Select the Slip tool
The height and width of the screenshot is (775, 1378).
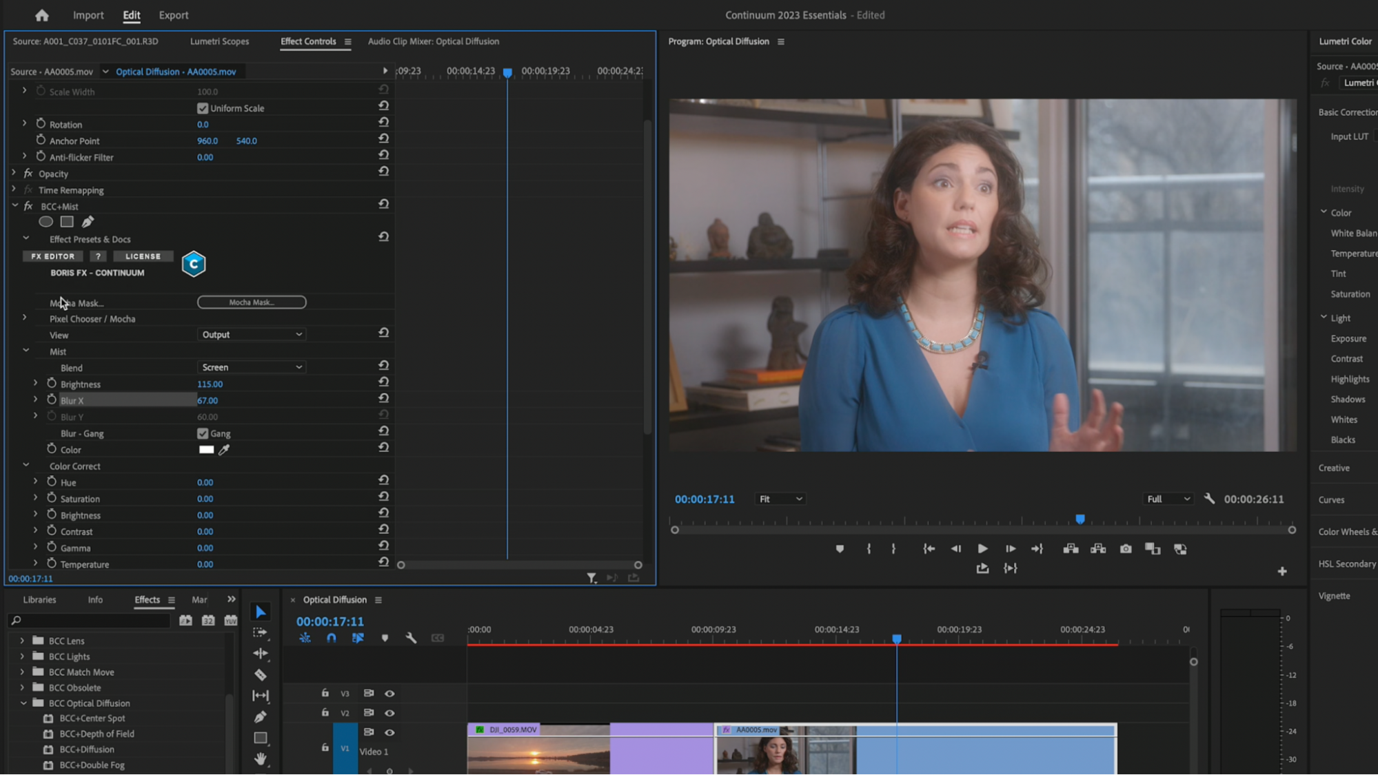260,696
